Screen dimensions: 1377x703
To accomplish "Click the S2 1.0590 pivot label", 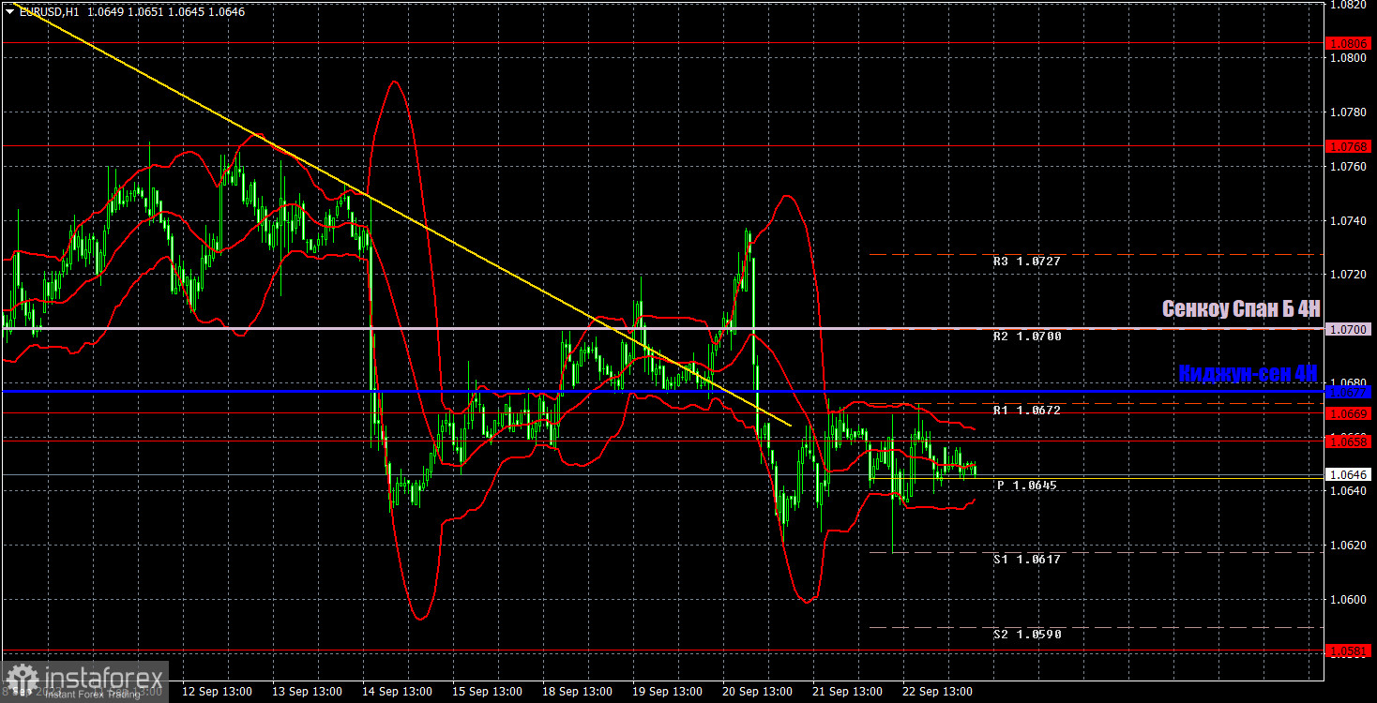I will [x=1027, y=634].
